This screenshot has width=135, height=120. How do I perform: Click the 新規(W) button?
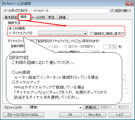(91, 107)
